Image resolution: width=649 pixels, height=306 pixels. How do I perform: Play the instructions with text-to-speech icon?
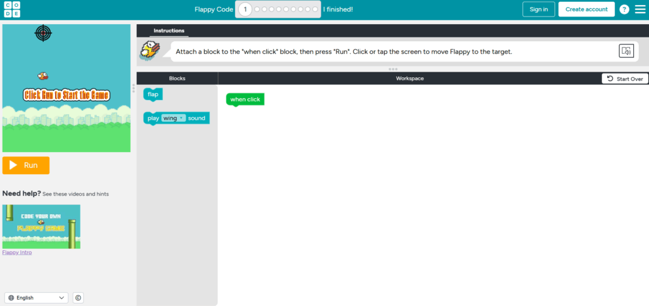coord(626,51)
